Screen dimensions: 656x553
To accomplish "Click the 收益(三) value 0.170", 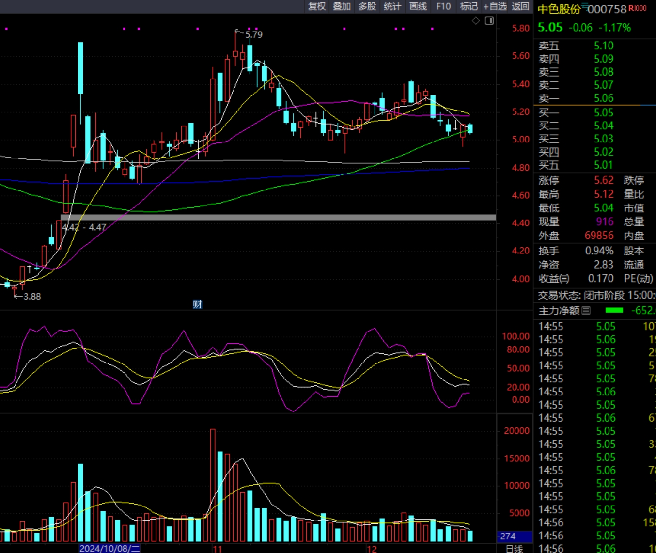I will point(601,278).
